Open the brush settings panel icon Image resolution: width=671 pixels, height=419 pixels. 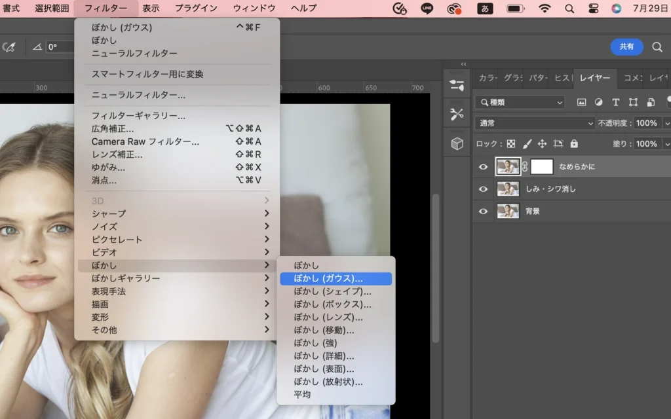pos(457,84)
